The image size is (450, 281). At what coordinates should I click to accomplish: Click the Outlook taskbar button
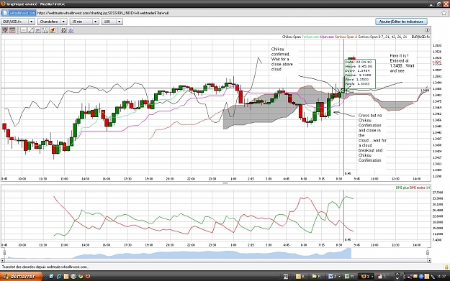point(302,277)
